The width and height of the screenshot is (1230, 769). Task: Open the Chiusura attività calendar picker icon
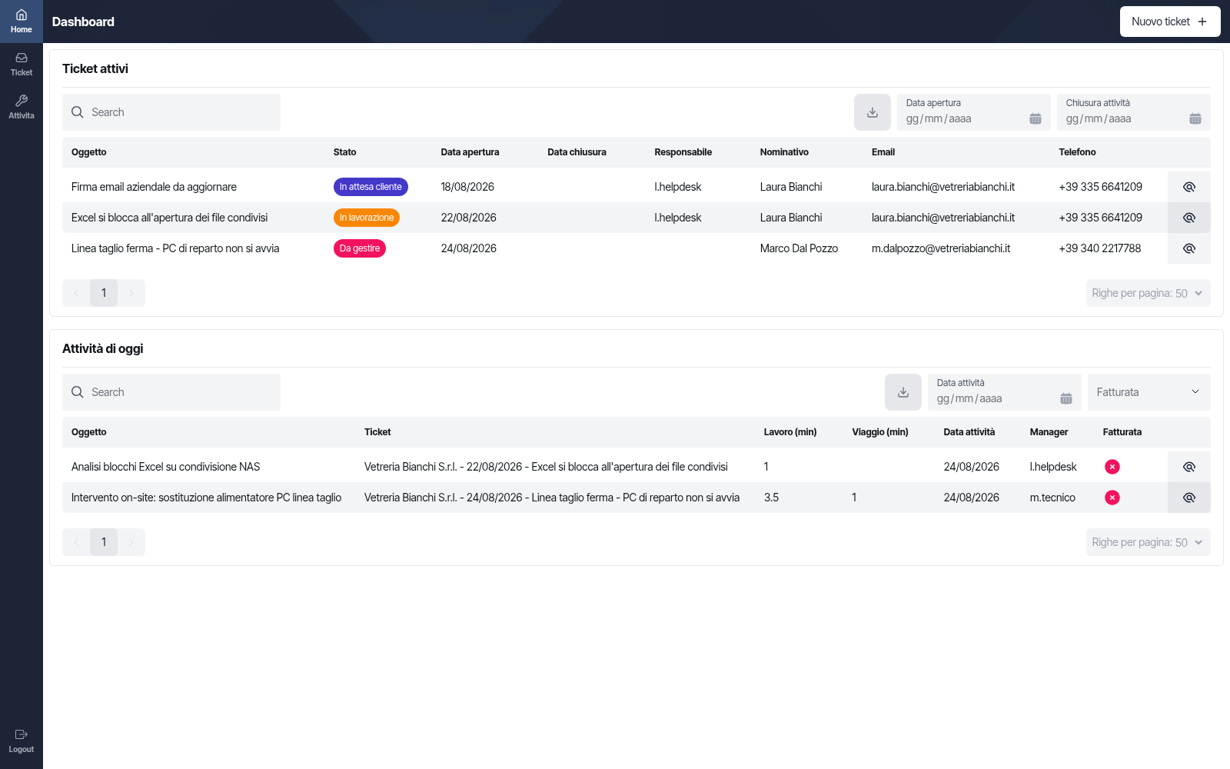click(1195, 118)
